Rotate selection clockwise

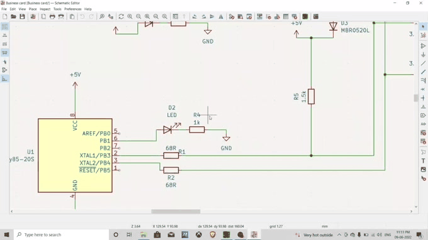(x=203, y=16)
